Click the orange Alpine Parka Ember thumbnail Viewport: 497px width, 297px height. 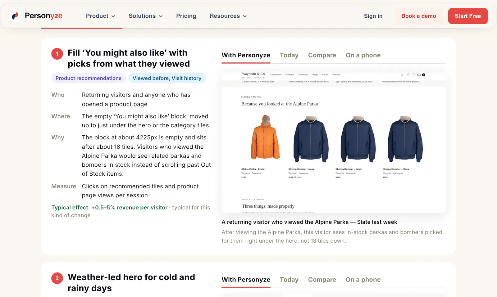(265, 138)
